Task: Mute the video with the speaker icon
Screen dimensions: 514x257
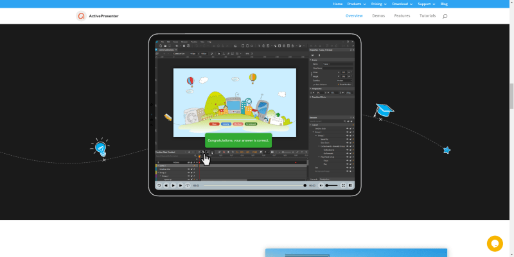Action: (x=321, y=185)
